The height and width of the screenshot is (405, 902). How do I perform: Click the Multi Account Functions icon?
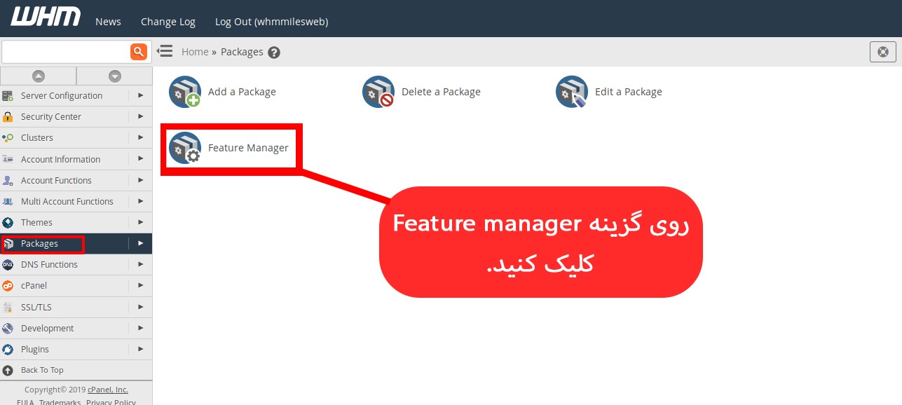tap(8, 201)
